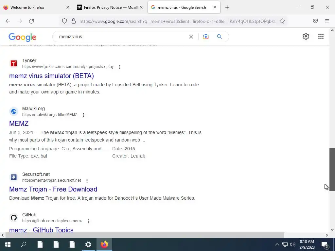
Task: View site security padlock info
Action: pyautogui.click(x=74, y=21)
